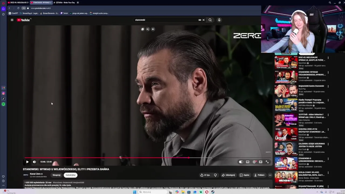Toggle the autoplay switch in player
Image resolution: width=345 pixels, height=194 pixels.
tap(241, 162)
